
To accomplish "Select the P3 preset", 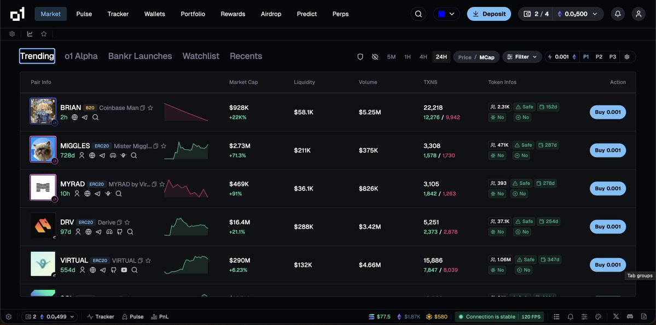I will pyautogui.click(x=612, y=57).
